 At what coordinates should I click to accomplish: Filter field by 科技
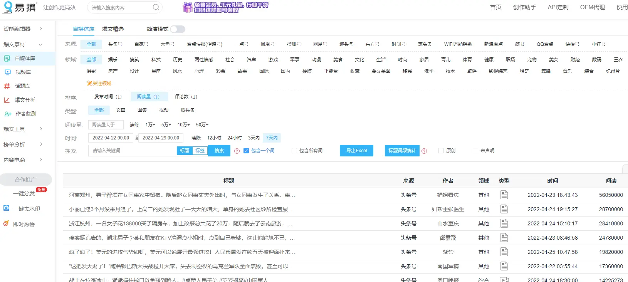[156, 60]
